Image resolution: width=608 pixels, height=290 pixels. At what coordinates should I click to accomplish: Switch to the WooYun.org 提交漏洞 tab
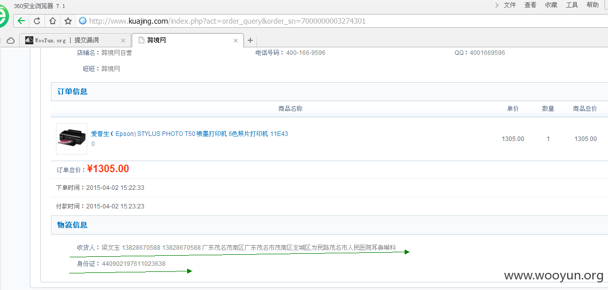coord(76,40)
